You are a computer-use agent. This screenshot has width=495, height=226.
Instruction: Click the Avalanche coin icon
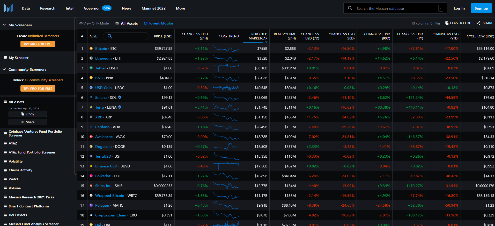point(91,136)
